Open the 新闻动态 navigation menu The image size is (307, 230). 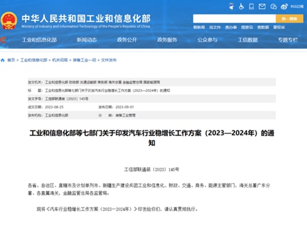coord(86,39)
